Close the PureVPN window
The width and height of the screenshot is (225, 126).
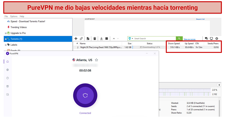coord(155,53)
